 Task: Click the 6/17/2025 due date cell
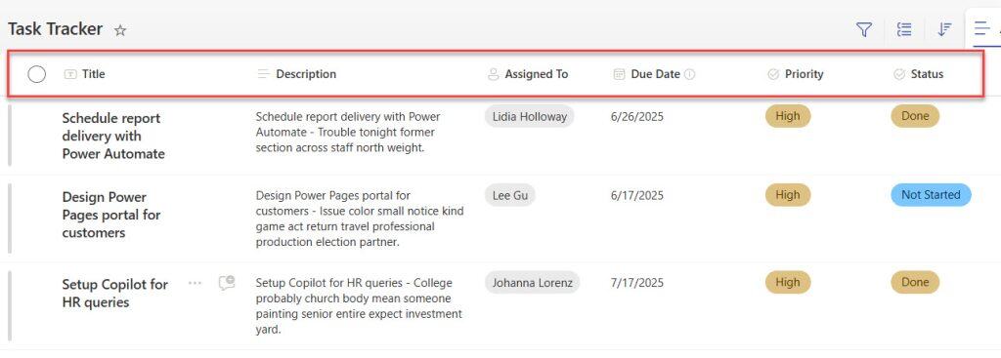[x=637, y=195]
